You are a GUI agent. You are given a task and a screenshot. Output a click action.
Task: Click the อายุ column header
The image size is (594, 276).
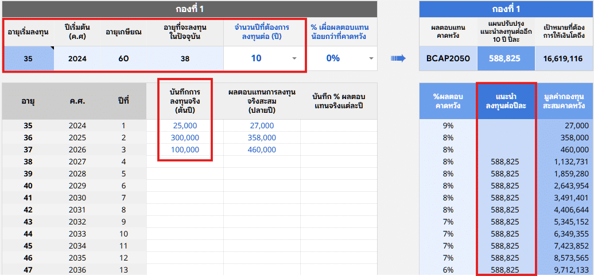pos(28,101)
